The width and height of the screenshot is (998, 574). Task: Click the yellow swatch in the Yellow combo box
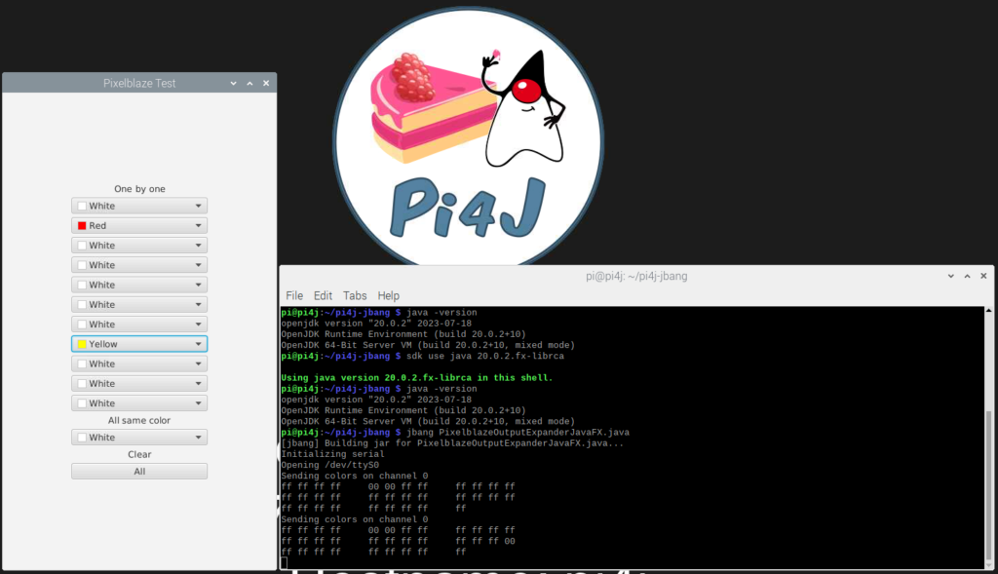(82, 344)
